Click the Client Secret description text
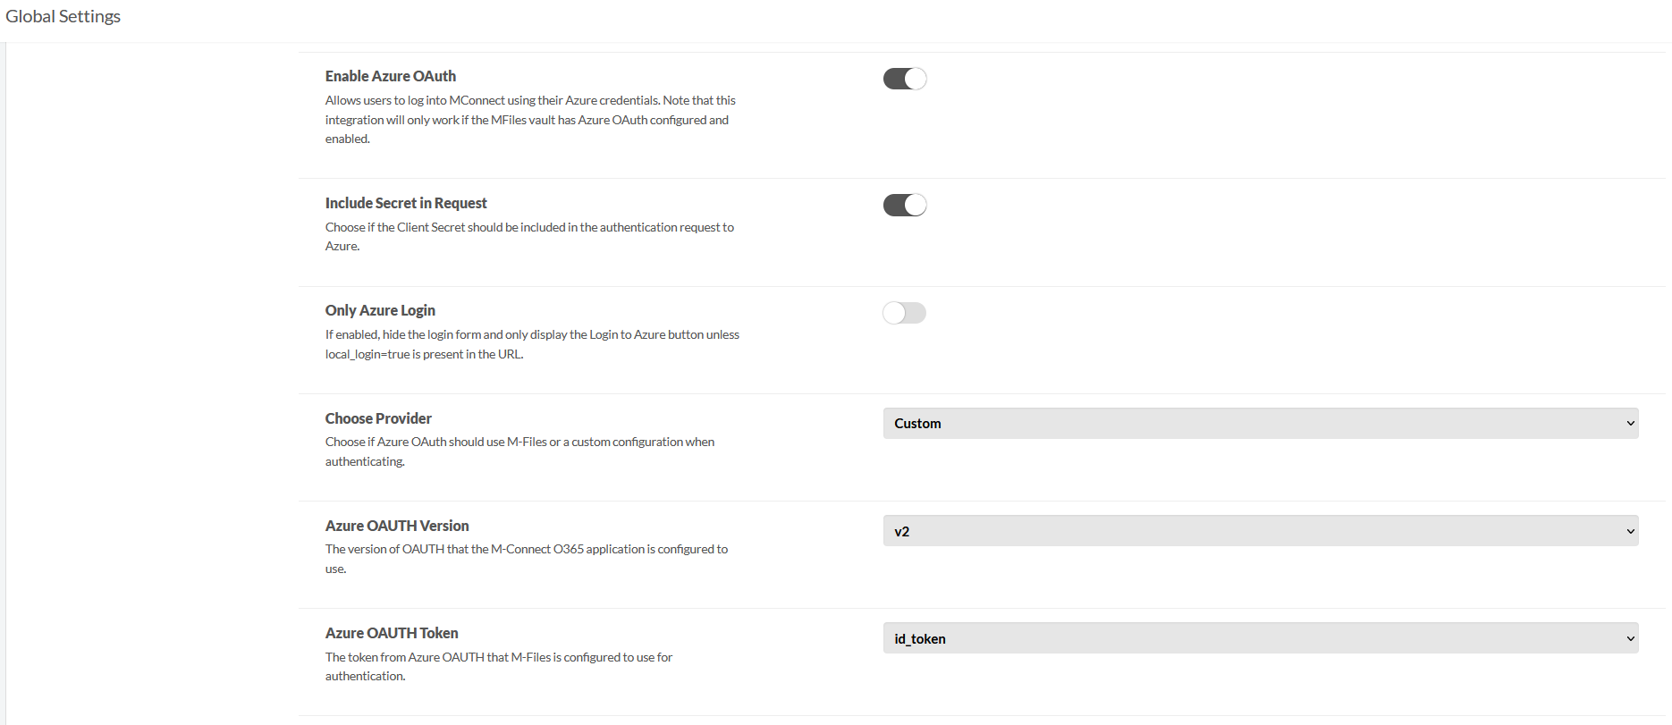This screenshot has width=1672, height=725. [x=529, y=228]
